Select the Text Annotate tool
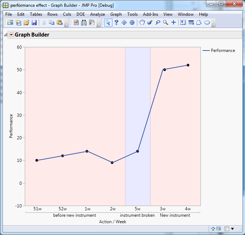 click(x=183, y=23)
